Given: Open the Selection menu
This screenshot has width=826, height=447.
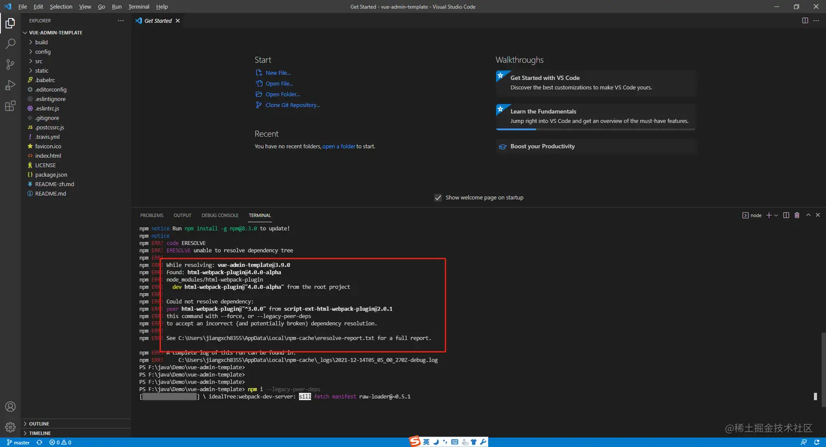Looking at the screenshot, I should click(x=61, y=7).
